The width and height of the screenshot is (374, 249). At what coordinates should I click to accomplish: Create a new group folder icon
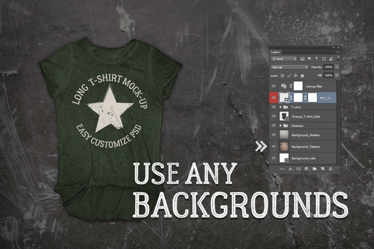pyautogui.click(x=314, y=169)
